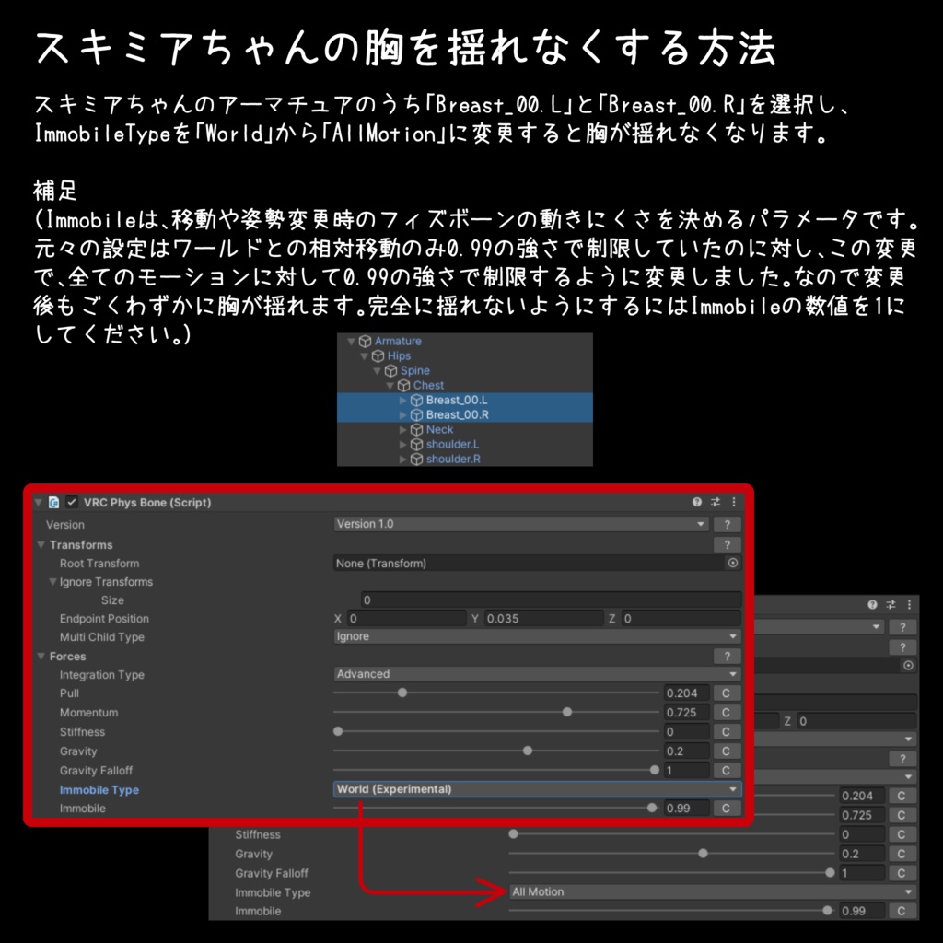Collapse the Forces foldout
Screen dimensions: 943x943
40,656
